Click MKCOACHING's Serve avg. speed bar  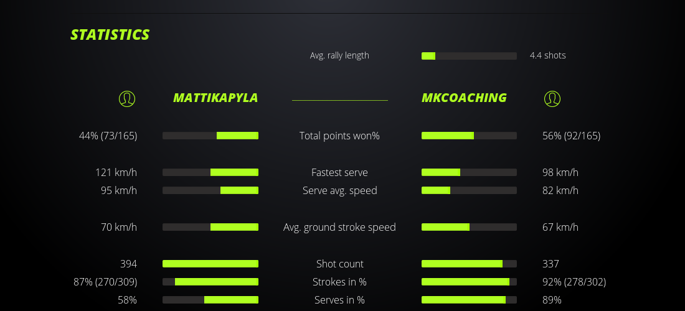click(x=469, y=190)
